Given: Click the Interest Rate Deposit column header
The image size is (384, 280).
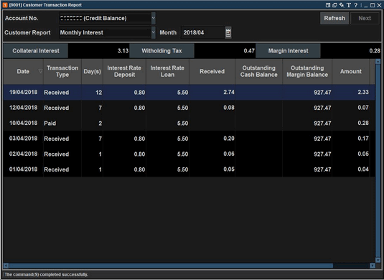Looking at the screenshot, I should (x=124, y=71).
